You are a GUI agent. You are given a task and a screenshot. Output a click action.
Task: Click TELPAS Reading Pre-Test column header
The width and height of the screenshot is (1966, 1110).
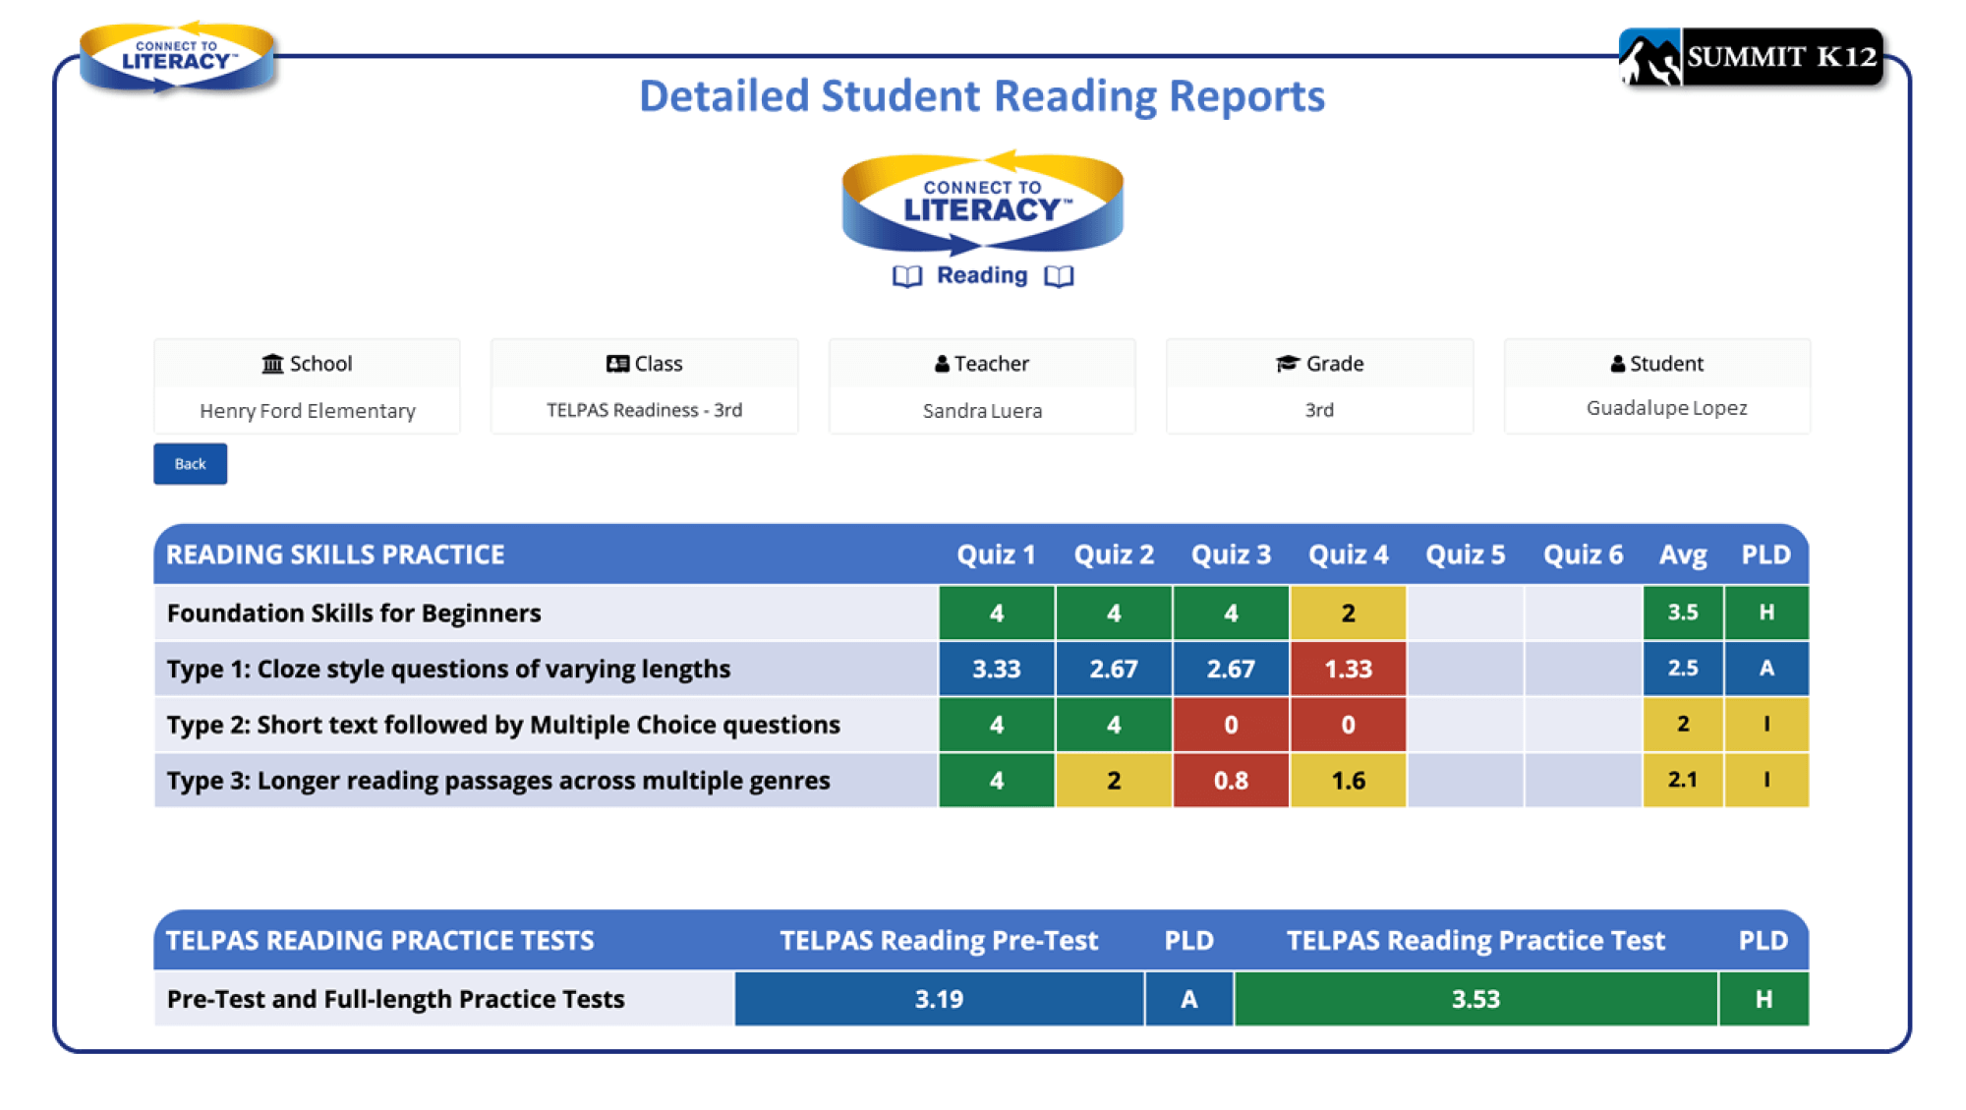pyautogui.click(x=939, y=941)
